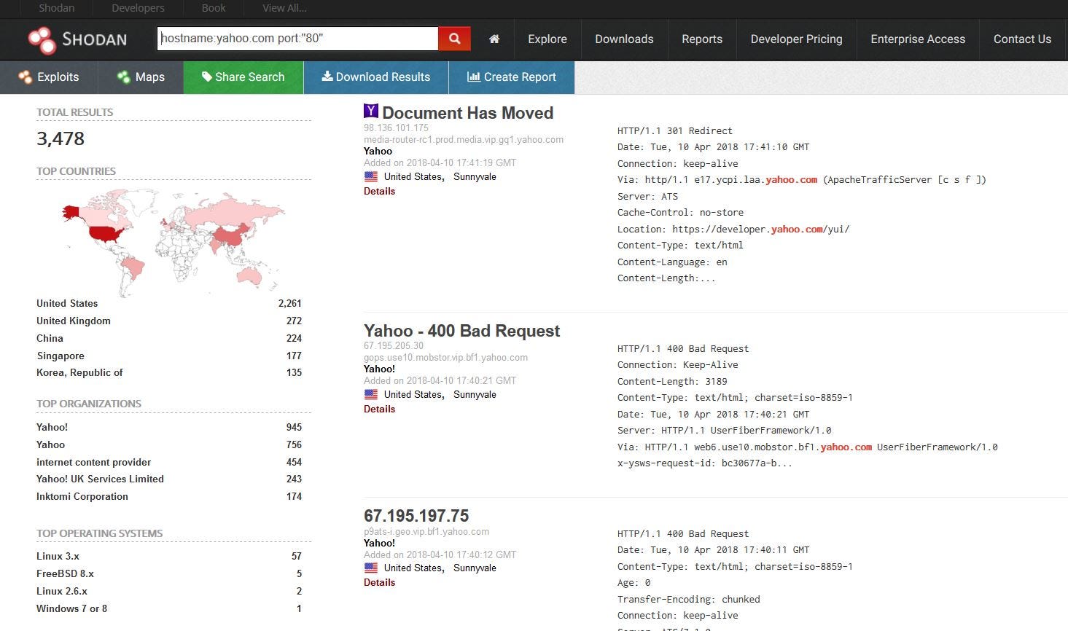Filter by Korea, Republic of

point(79,372)
